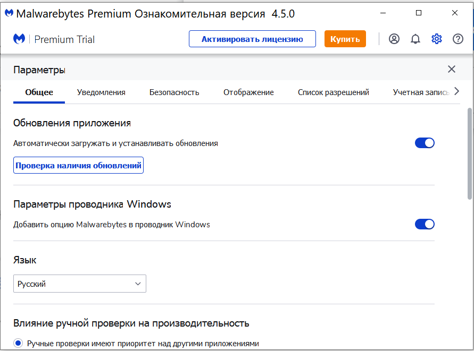Open the Список разрешений tab
Image resolution: width=474 pixels, height=351 pixels.
point(333,92)
